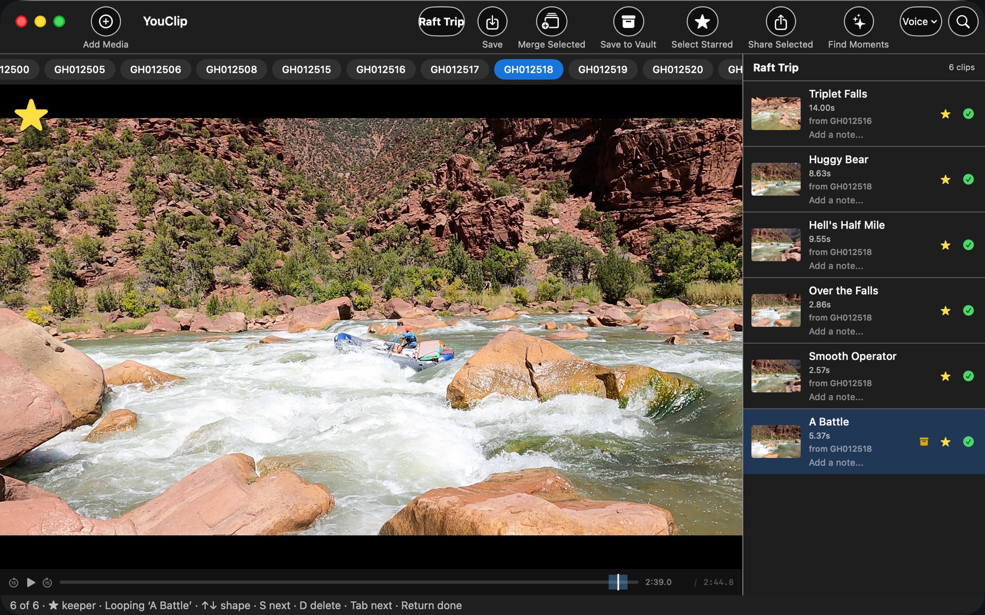Add a note to Hell's Half Mile

pos(836,266)
